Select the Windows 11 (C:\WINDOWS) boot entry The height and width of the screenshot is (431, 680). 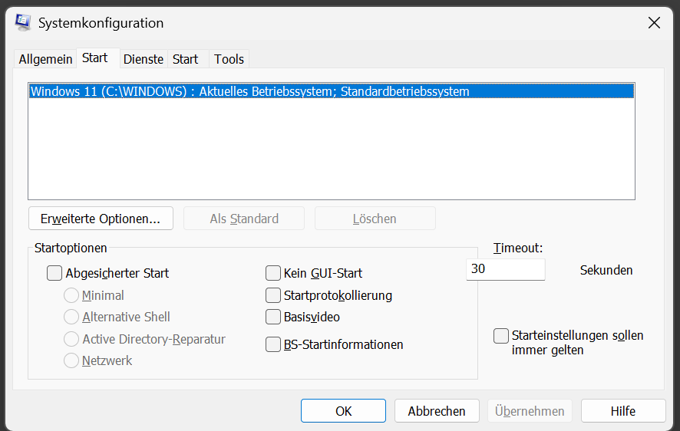tap(332, 91)
